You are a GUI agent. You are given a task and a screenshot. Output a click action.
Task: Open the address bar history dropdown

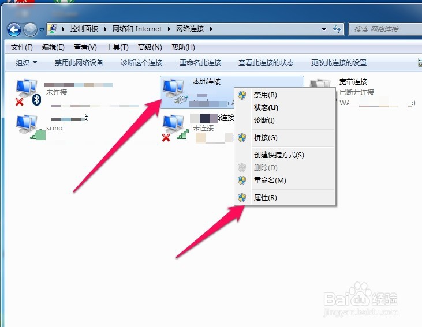[324, 29]
